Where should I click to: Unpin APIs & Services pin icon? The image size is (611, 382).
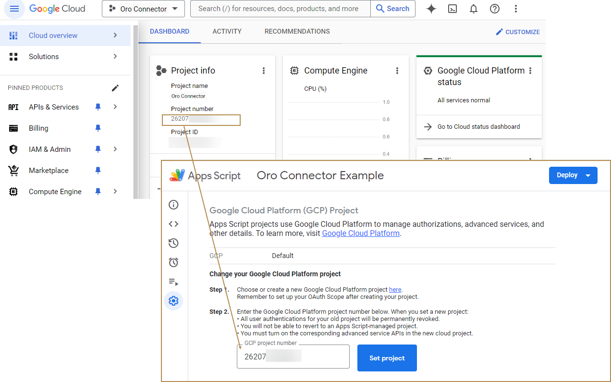(98, 107)
